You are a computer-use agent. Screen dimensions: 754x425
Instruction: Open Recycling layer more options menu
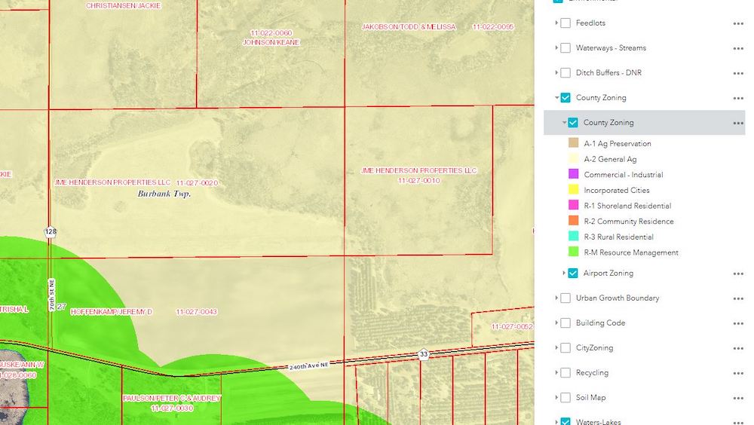[738, 373]
